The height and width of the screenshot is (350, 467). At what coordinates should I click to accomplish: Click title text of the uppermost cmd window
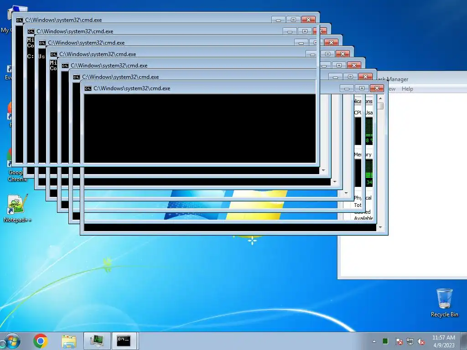click(x=63, y=20)
